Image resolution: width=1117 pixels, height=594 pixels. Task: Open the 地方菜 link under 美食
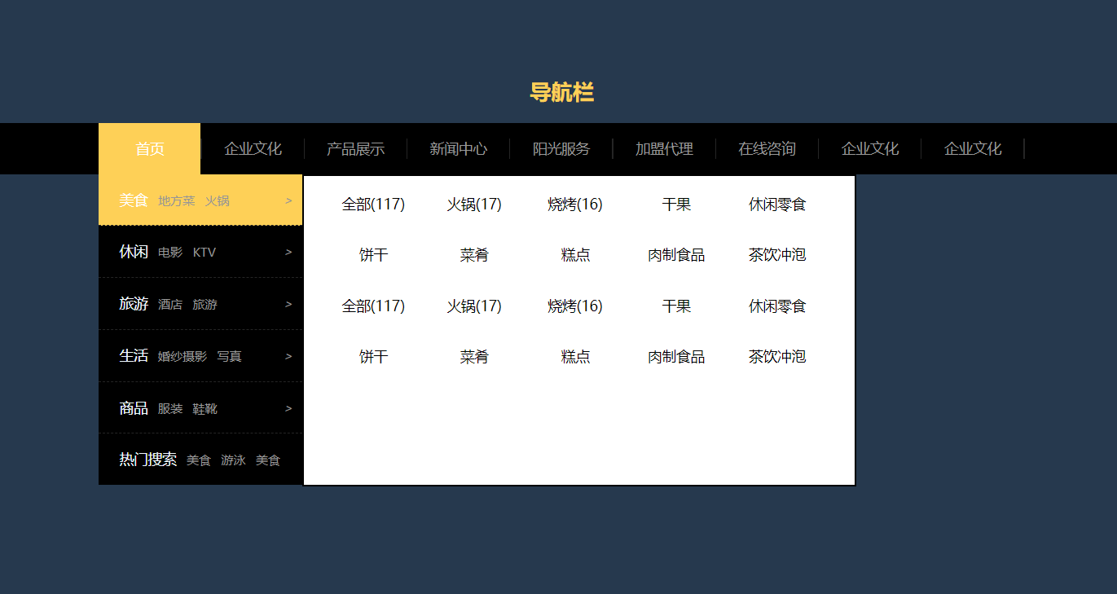[176, 201]
